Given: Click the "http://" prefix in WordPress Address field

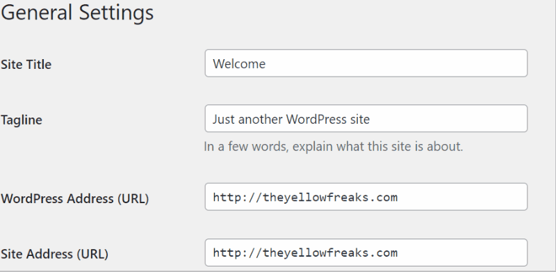Looking at the screenshot, I should click(238, 197).
